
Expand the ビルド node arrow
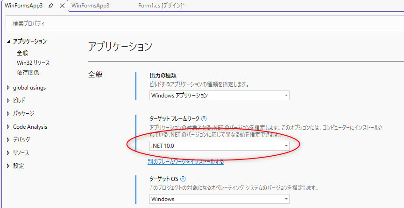coord(8,100)
